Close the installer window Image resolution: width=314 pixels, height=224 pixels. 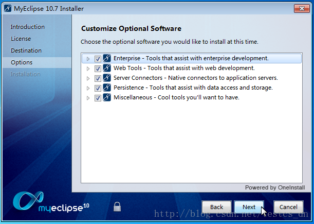[x=302, y=8]
